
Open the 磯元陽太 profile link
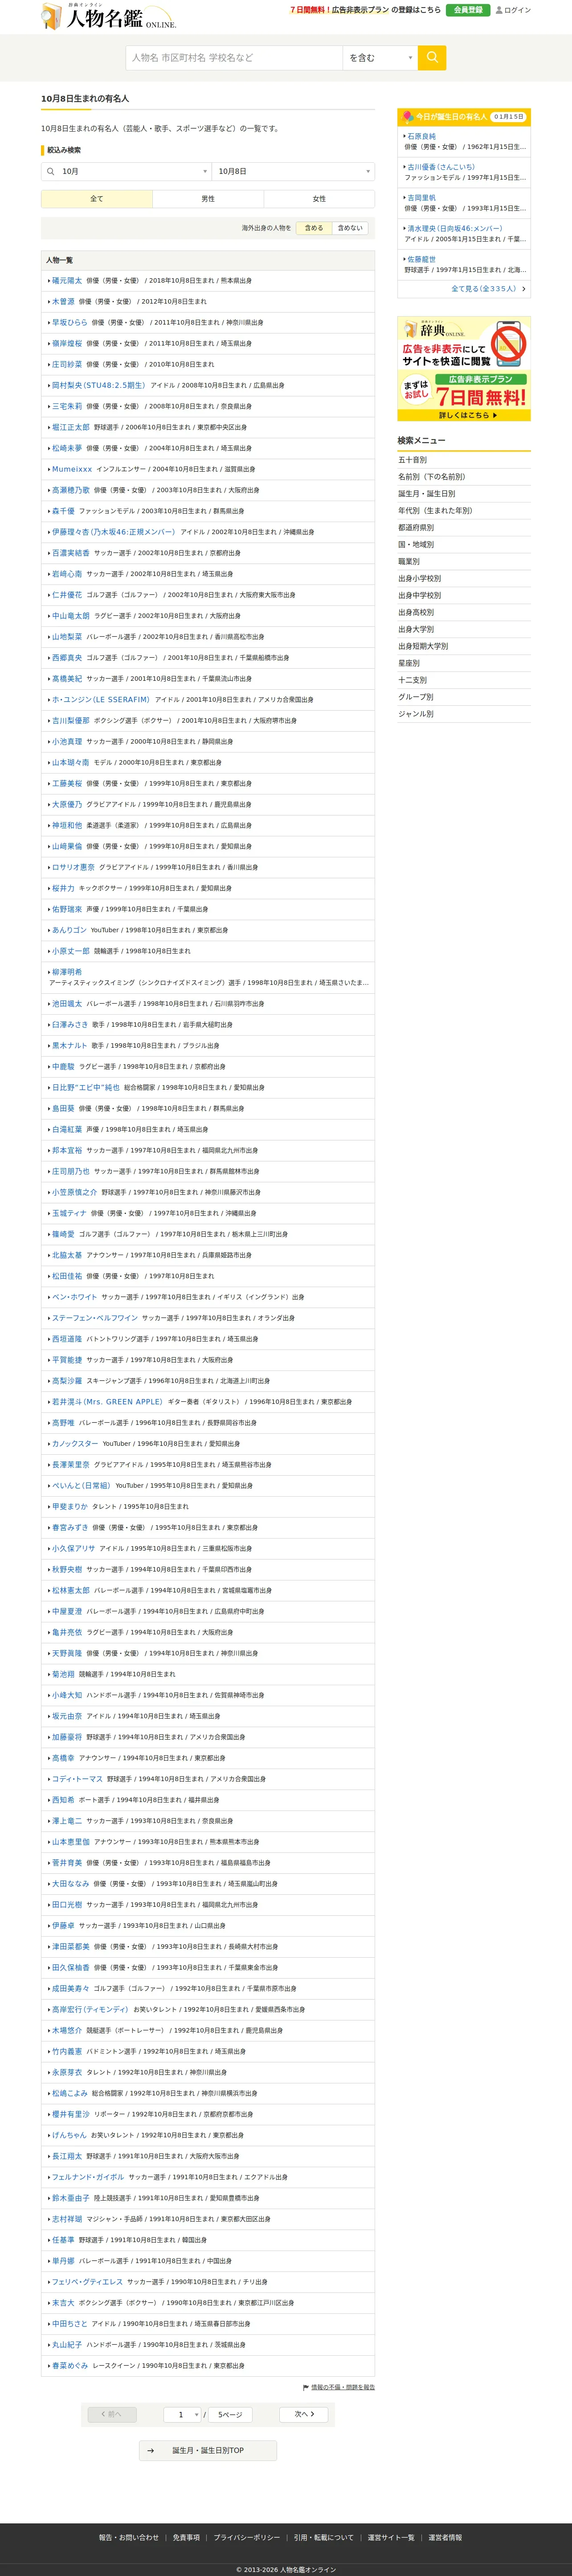67,281
